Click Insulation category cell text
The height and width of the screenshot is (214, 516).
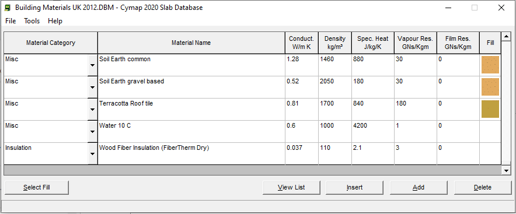19,148
